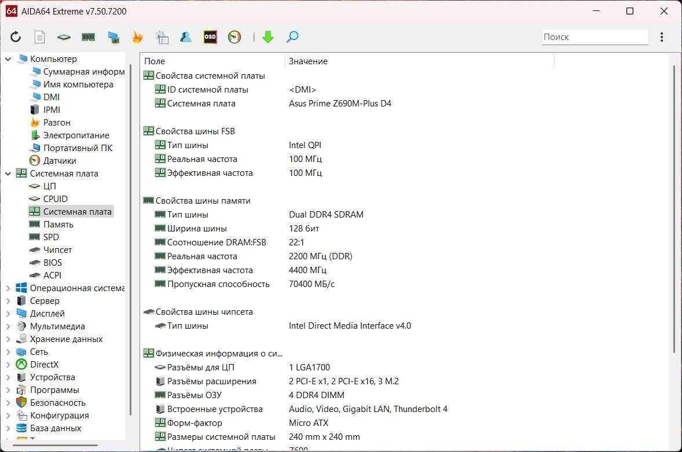
Task: Select Безопасность in the tree
Action: pos(57,402)
